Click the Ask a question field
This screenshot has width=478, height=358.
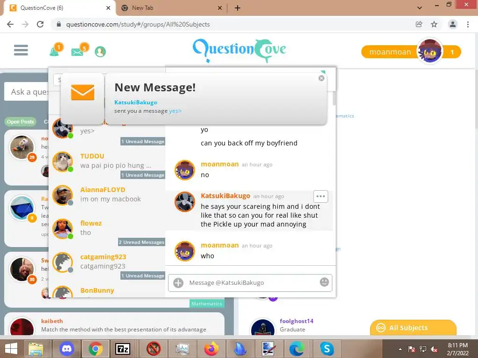pyautogui.click(x=27, y=92)
